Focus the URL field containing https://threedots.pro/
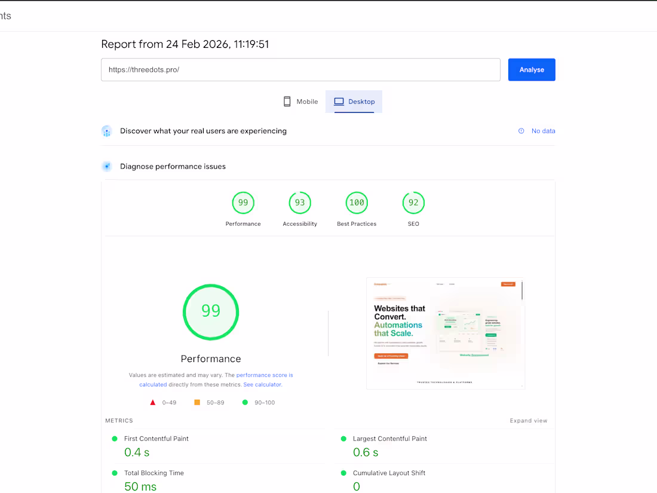 click(300, 69)
